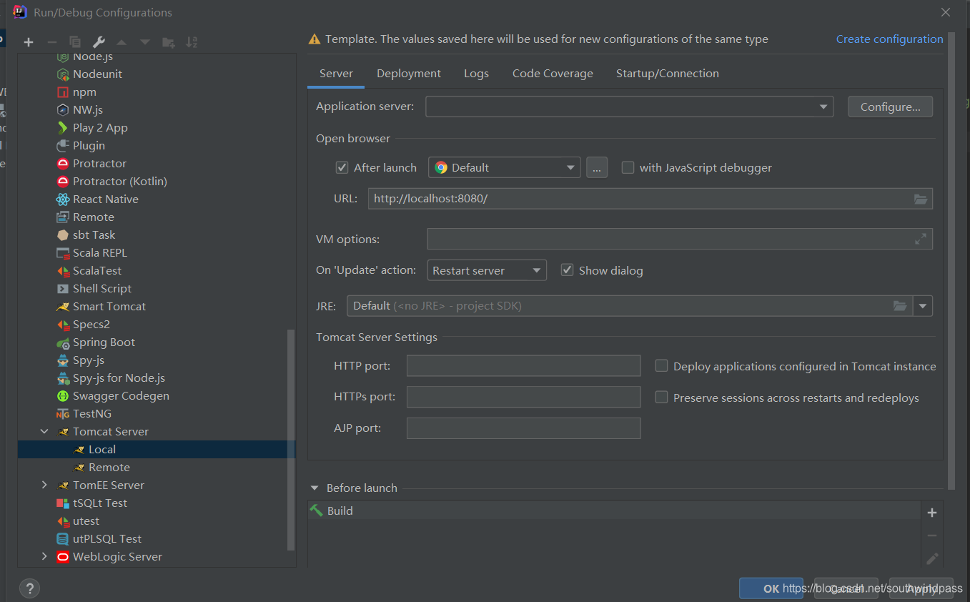Select the Scala REPL template
This screenshot has width=970, height=602.
pos(99,252)
